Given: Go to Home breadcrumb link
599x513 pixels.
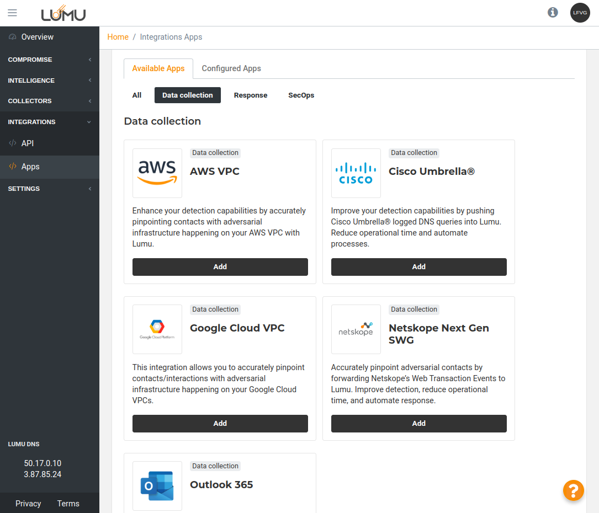Looking at the screenshot, I should click(118, 37).
